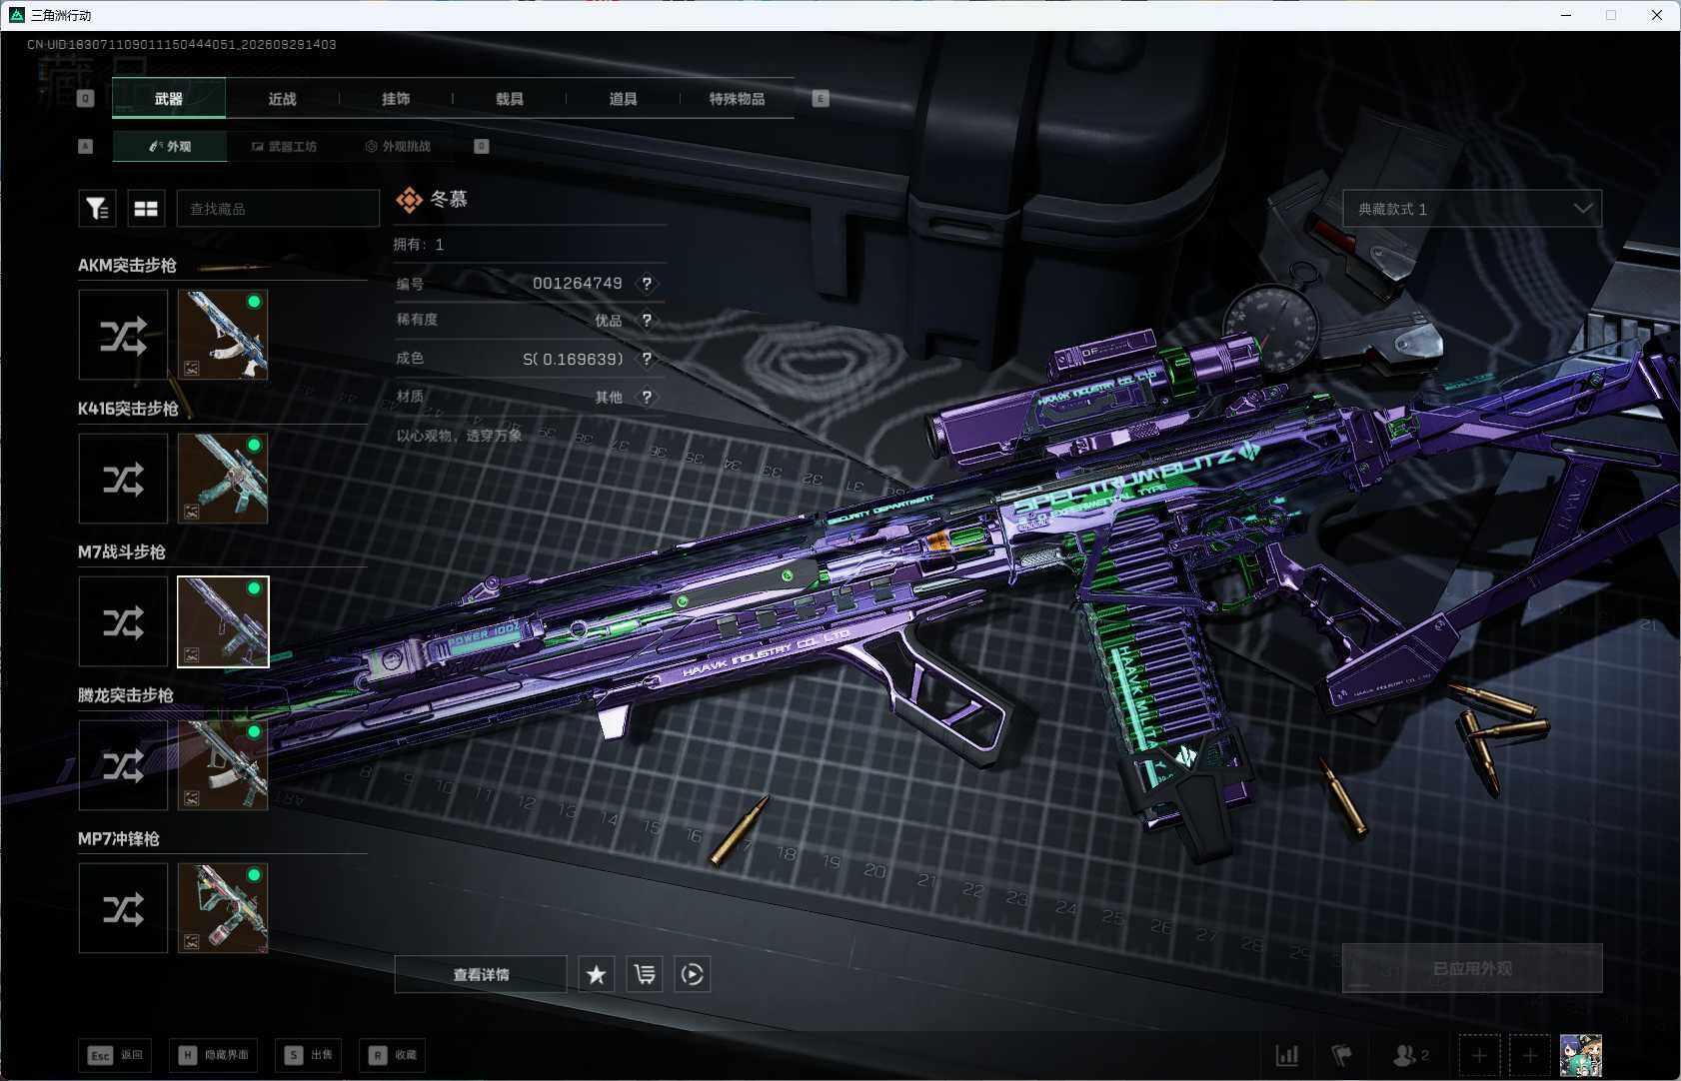Select random skin for AKM突击步枪

pos(123,335)
